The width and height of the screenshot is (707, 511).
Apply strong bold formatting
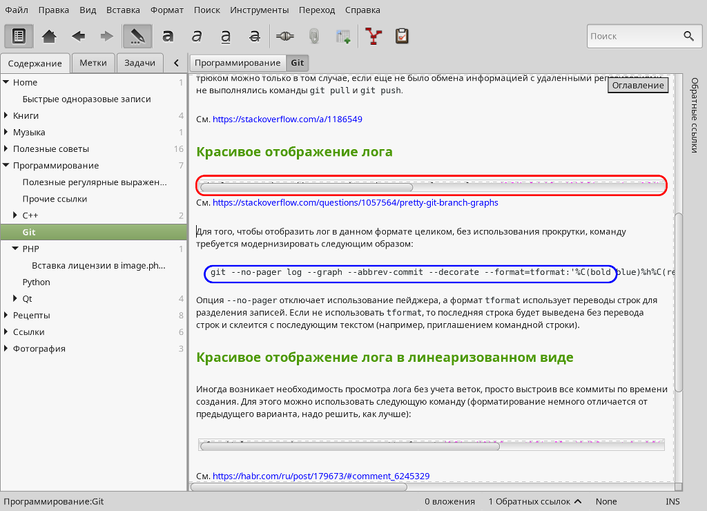click(168, 36)
